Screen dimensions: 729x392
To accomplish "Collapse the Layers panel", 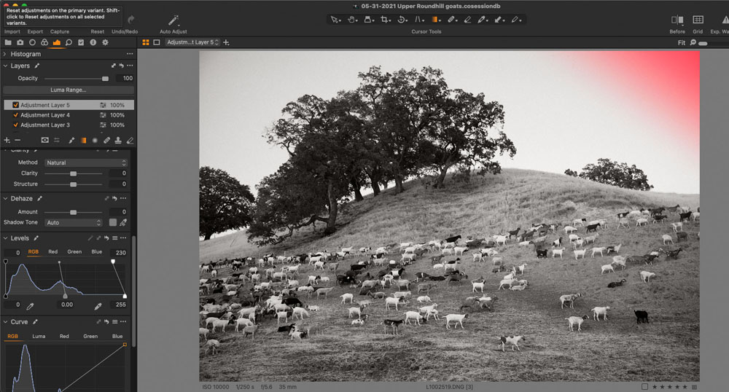I will tap(5, 66).
